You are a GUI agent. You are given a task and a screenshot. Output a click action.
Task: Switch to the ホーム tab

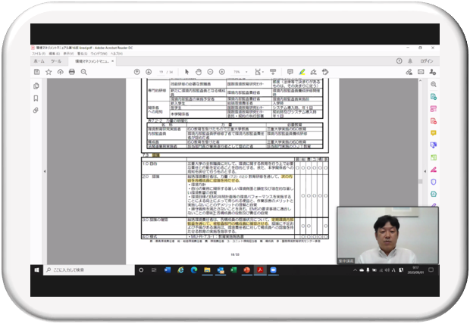click(39, 61)
